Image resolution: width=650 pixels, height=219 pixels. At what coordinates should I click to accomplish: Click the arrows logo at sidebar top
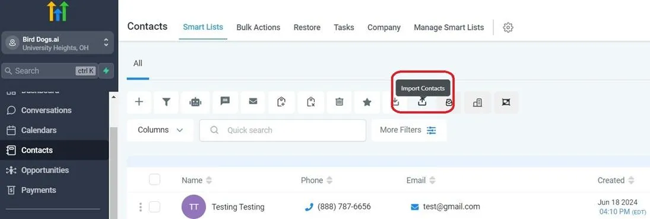pyautogui.click(x=58, y=12)
